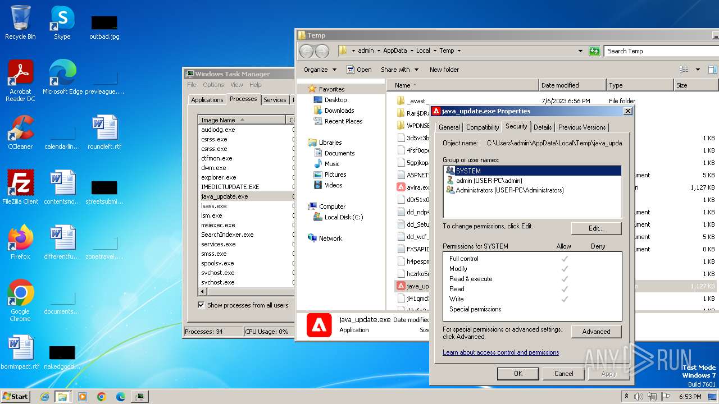Screen dimensions: 719x404
Task: Open Videos library
Action: click(x=333, y=185)
